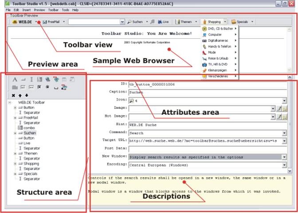The height and width of the screenshot is (213, 298).
Task: Select the 'Suchen' item in the structure tree
Action: click(30, 133)
